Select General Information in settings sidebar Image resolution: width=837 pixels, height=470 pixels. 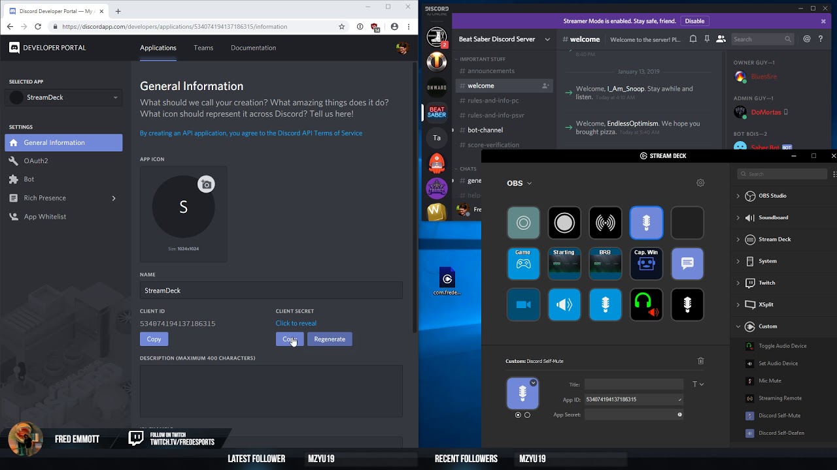[x=63, y=142]
